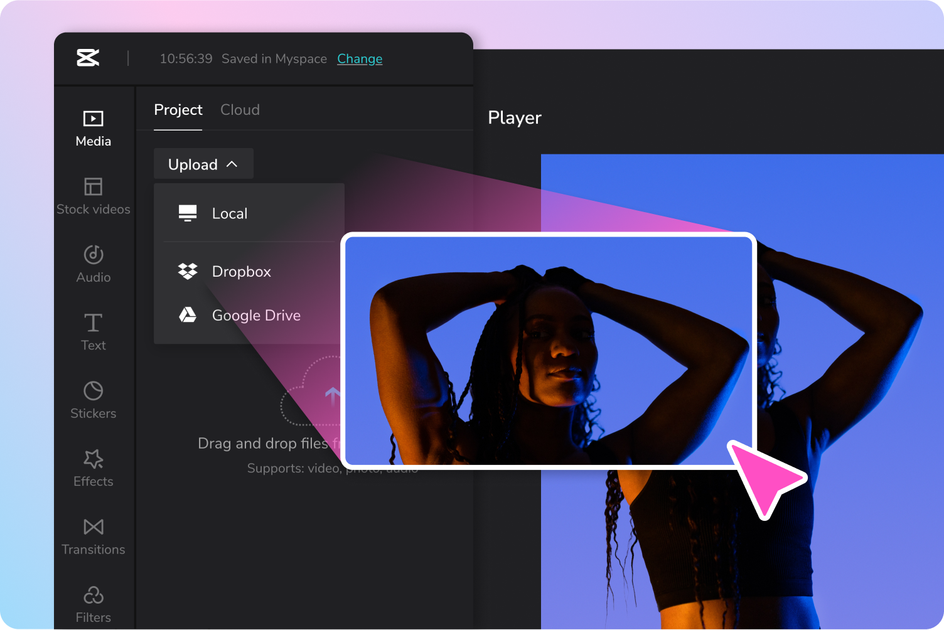
Task: Choose Dropbox from the upload menu
Action: pos(249,271)
